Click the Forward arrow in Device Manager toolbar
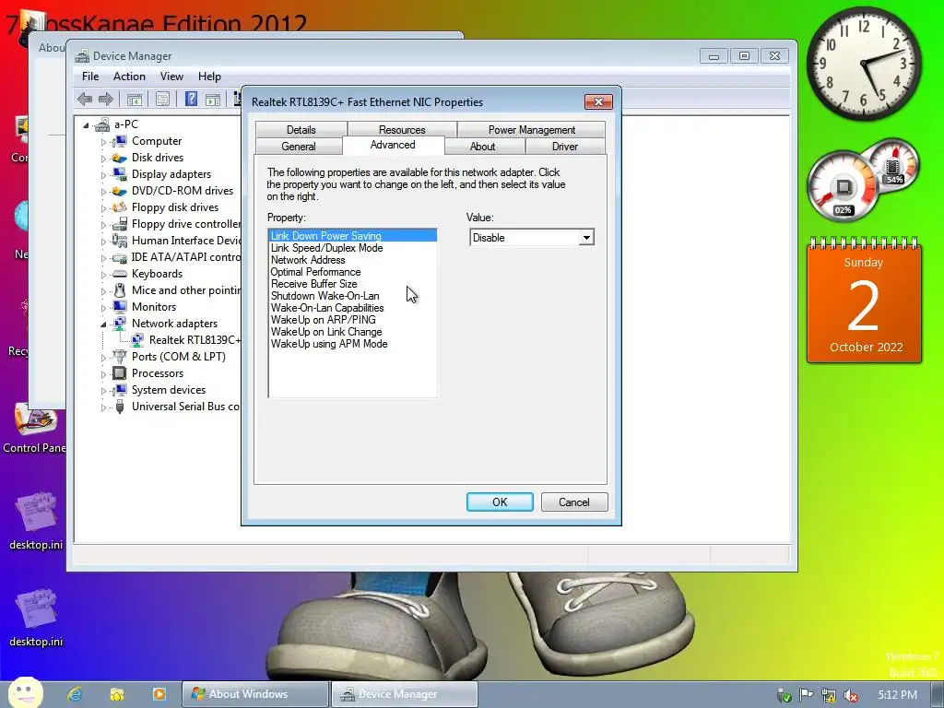Screen dimensions: 944x708 [x=106, y=99]
